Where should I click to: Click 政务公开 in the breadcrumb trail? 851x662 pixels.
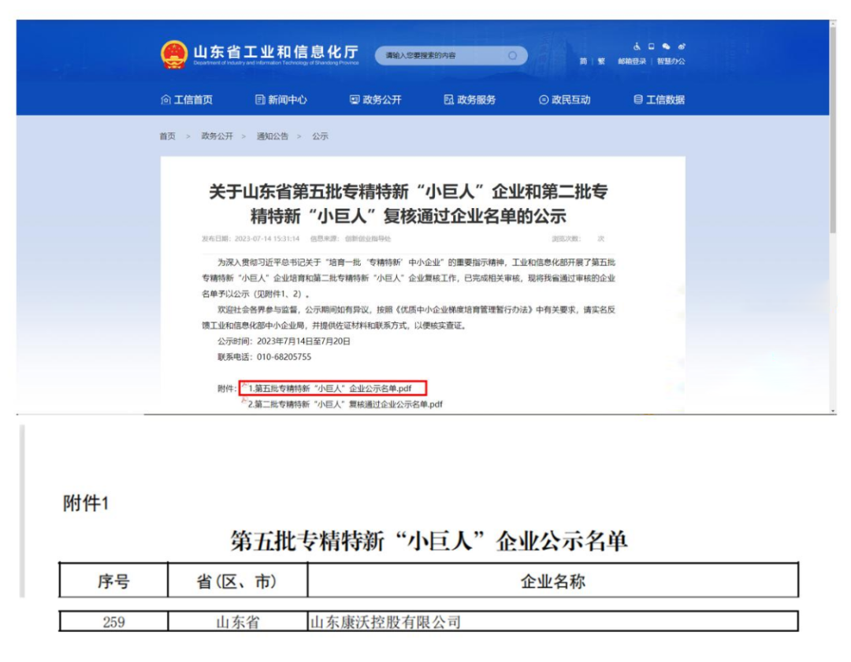click(x=217, y=136)
